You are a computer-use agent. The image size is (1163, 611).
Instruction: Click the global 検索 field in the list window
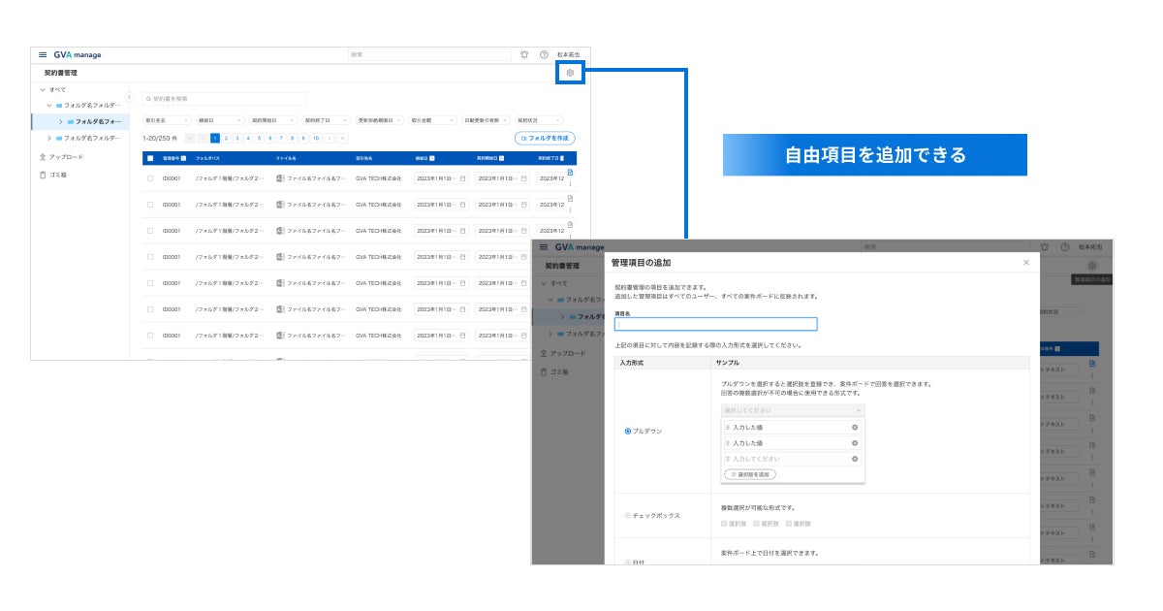tap(429, 54)
